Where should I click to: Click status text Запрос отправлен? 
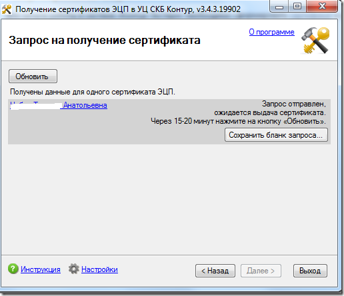(294, 104)
